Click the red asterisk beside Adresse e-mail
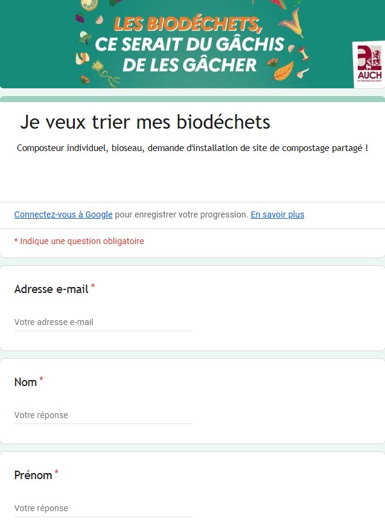385x522 pixels. 93,287
